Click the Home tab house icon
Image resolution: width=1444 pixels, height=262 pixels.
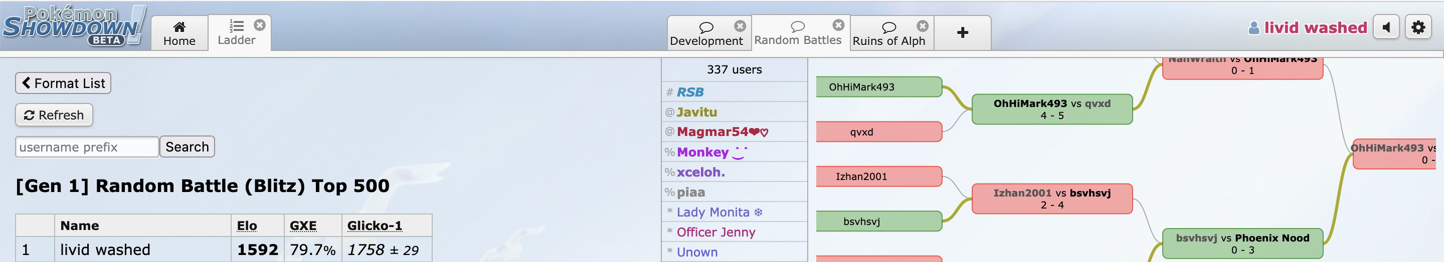pyautogui.click(x=179, y=27)
